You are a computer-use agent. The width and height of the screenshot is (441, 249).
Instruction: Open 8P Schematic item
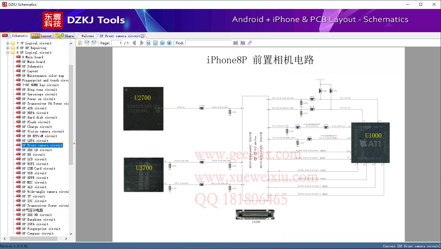click(32, 66)
